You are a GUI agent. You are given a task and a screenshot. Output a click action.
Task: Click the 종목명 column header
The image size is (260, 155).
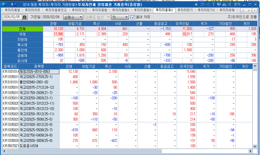pyautogui.click(x=39, y=67)
